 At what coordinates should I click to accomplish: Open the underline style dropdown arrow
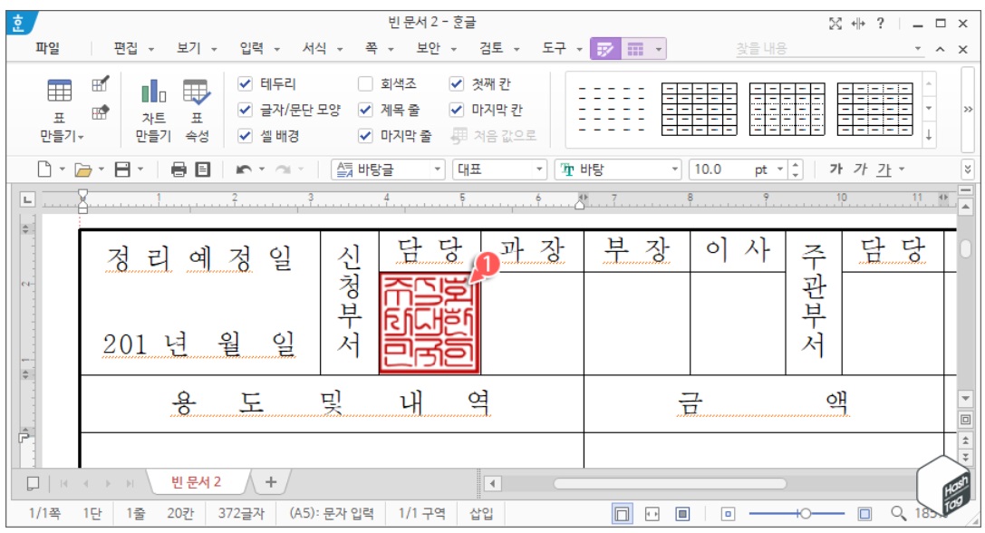coord(902,170)
